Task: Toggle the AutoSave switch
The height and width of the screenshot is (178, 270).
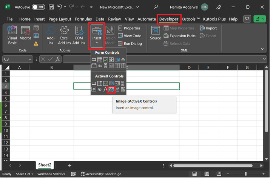Action: 38,7
